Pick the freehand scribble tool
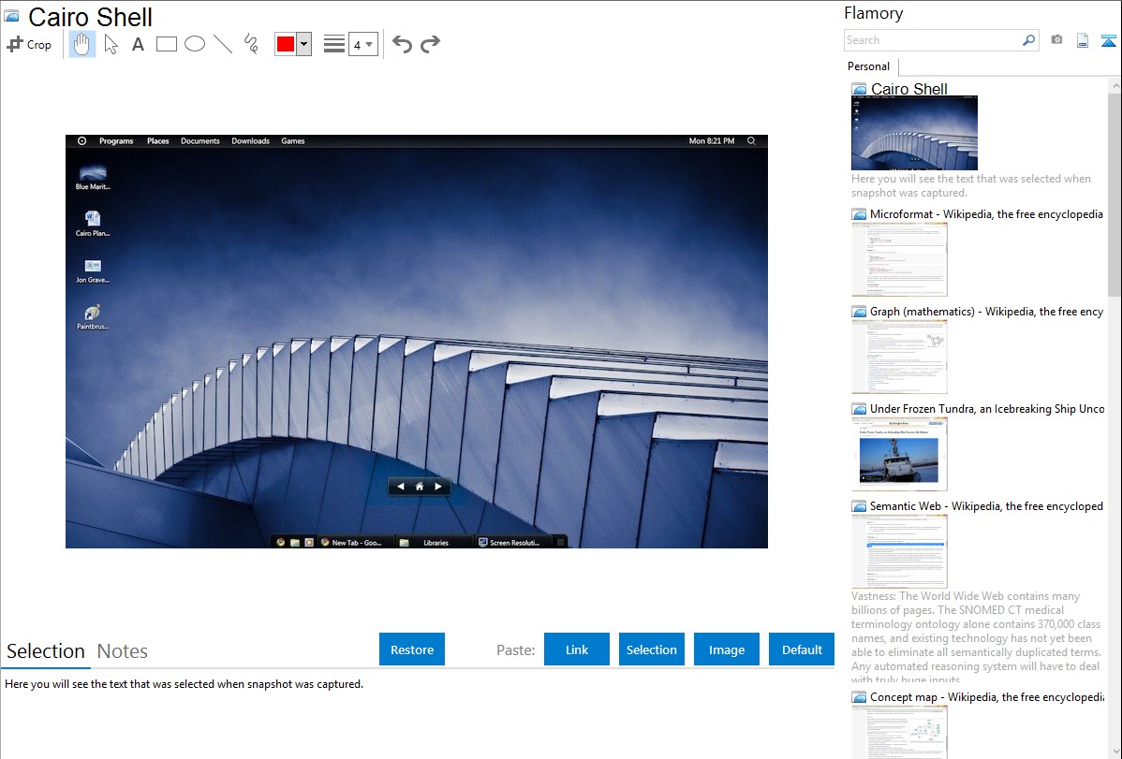The image size is (1122, 759). [251, 44]
